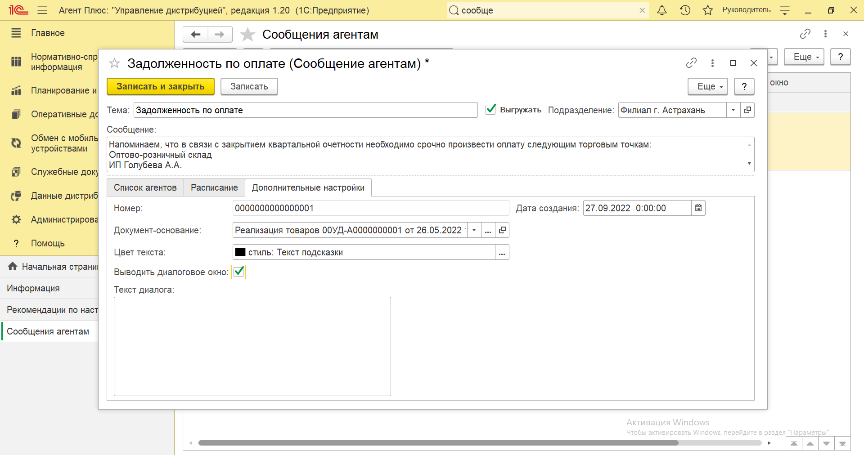Open the history clock icon
The height and width of the screenshot is (455, 864).
[685, 10]
